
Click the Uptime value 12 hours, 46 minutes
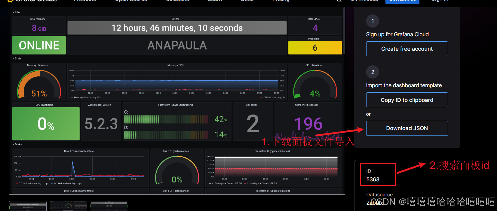coord(177,28)
